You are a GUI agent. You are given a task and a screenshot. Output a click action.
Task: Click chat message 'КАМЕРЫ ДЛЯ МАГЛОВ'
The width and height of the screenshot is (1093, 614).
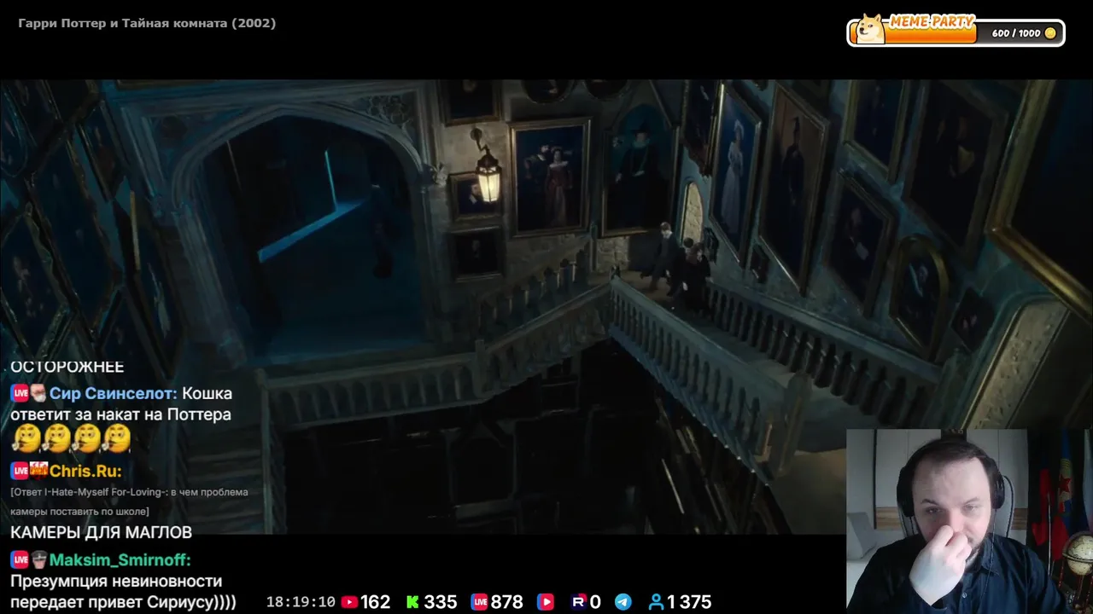click(101, 532)
